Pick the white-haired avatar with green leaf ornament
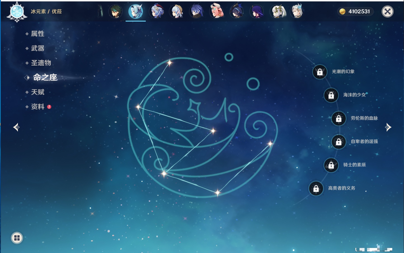Image resolution: width=404 pixels, height=253 pixels. [x=278, y=11]
